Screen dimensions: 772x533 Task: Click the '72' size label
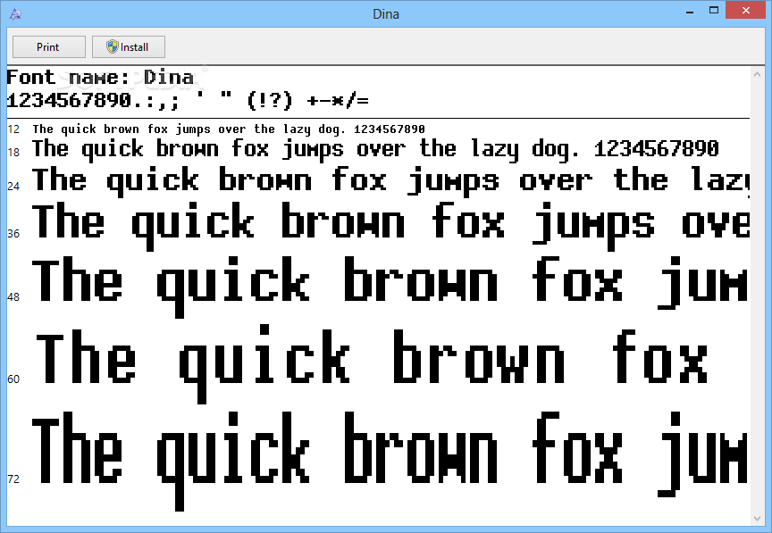click(x=13, y=479)
